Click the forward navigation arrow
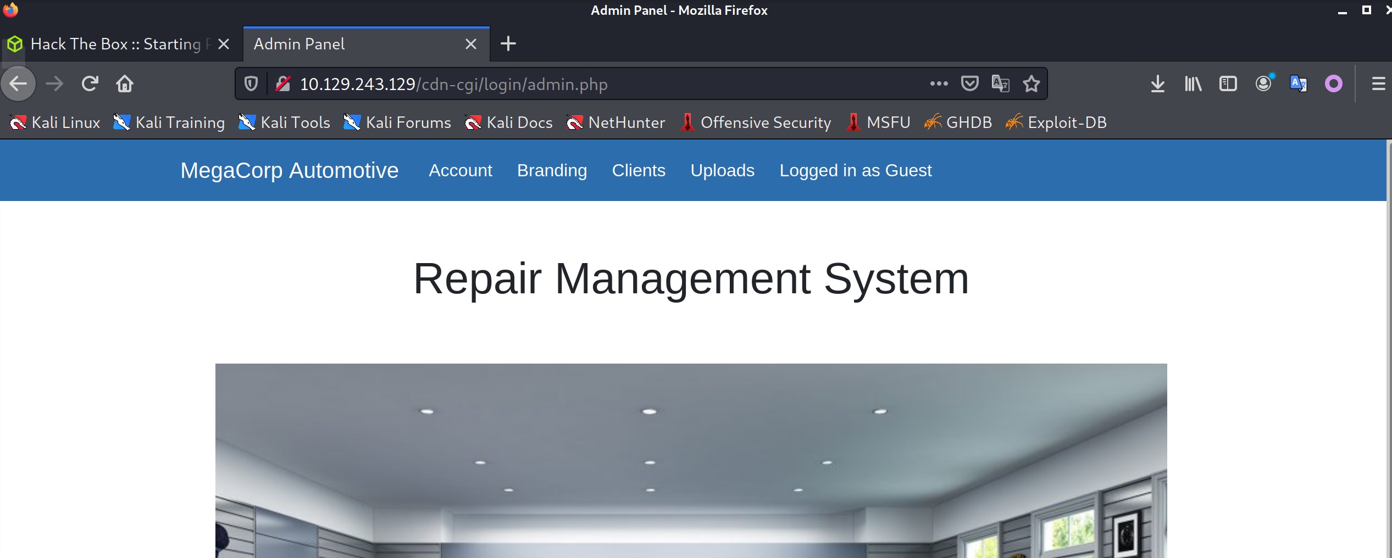Image resolution: width=1392 pixels, height=558 pixels. tap(54, 84)
